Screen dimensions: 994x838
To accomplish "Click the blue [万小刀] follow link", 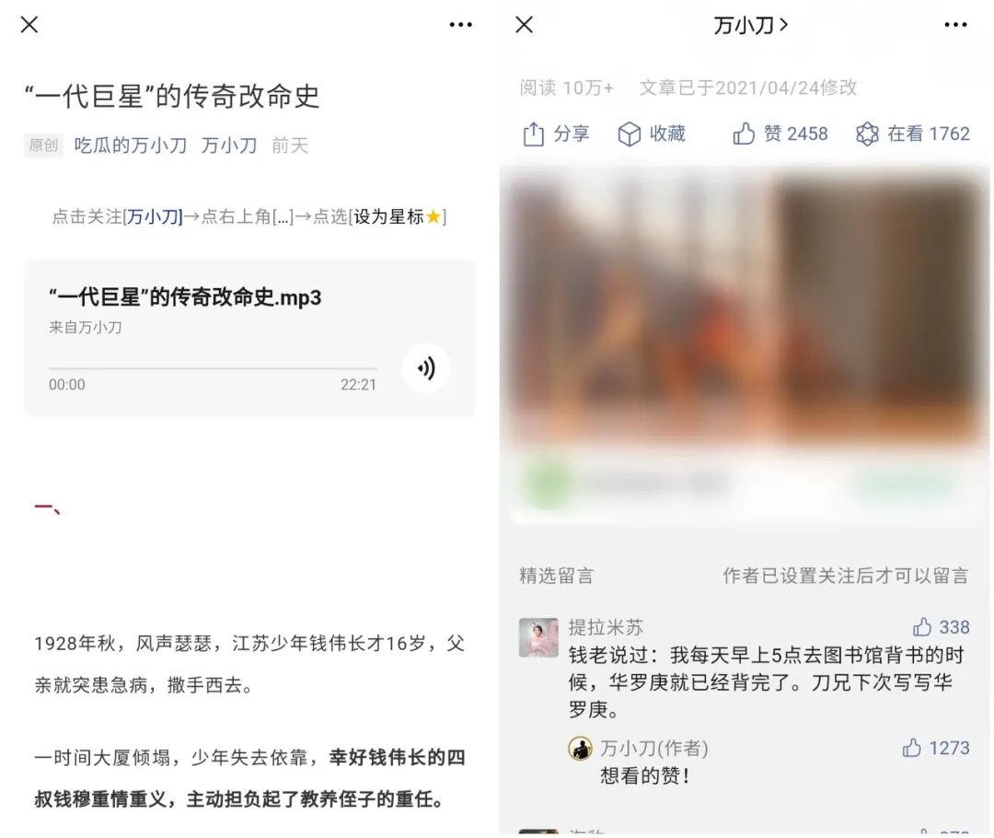I will click(153, 217).
